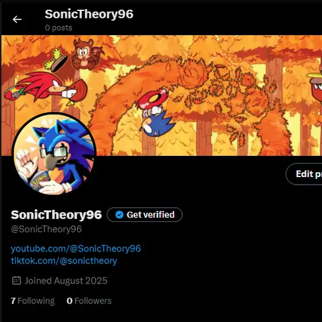Click Knuckles punching in the banner

point(45,89)
